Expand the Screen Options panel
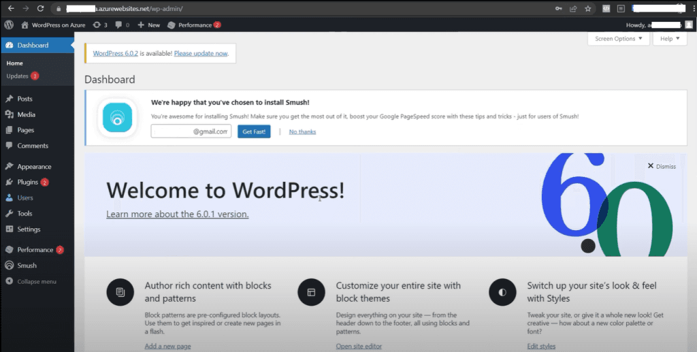 point(618,39)
